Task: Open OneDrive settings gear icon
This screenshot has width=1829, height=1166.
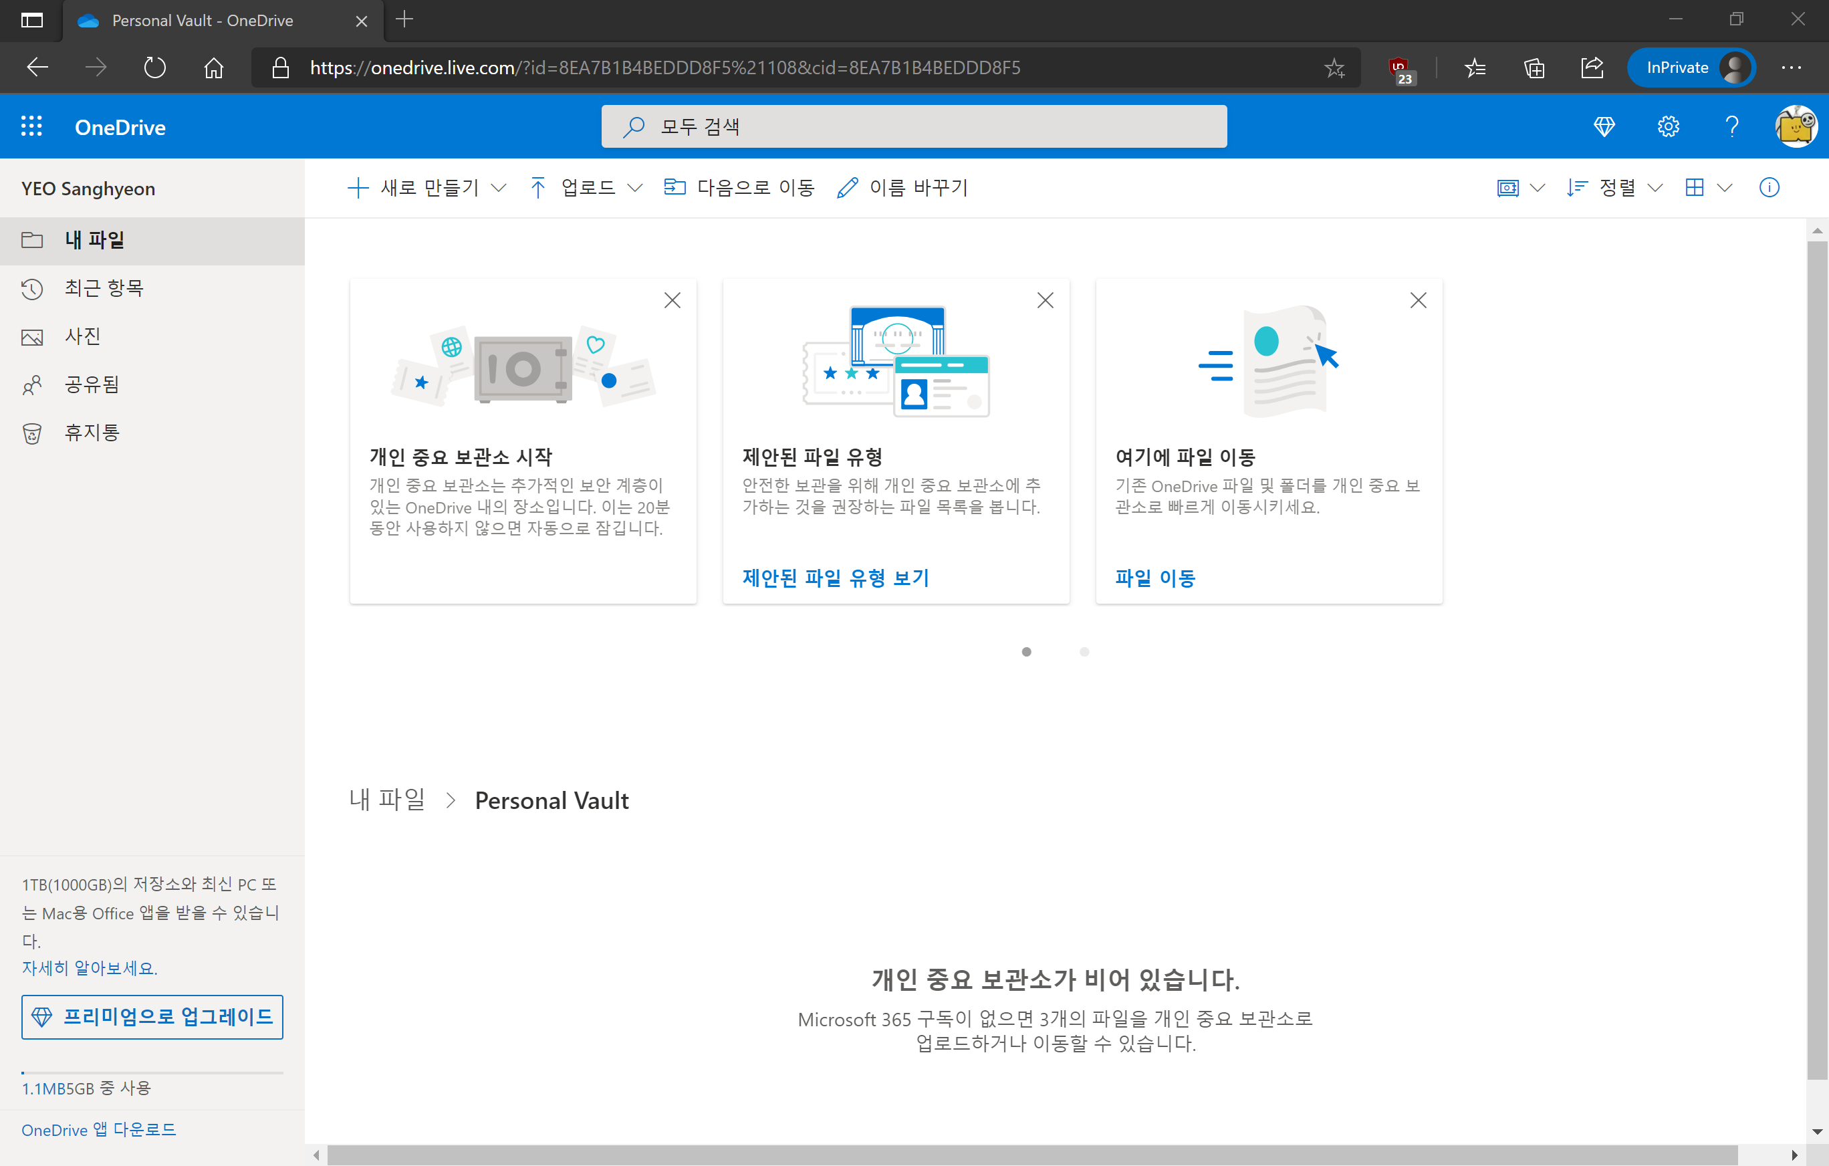Action: (1668, 126)
